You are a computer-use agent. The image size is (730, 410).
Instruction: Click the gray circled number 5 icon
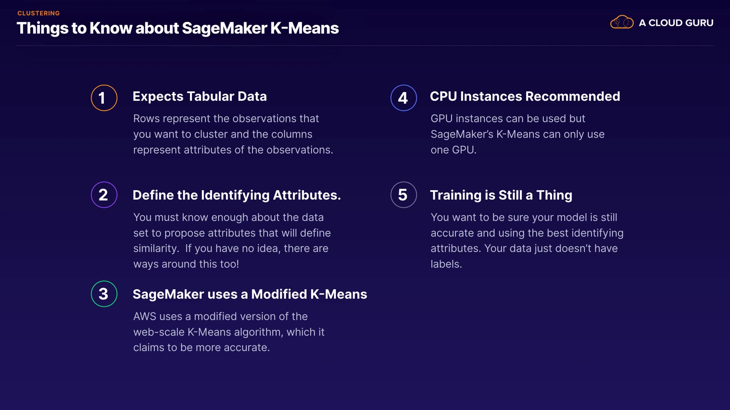(403, 195)
